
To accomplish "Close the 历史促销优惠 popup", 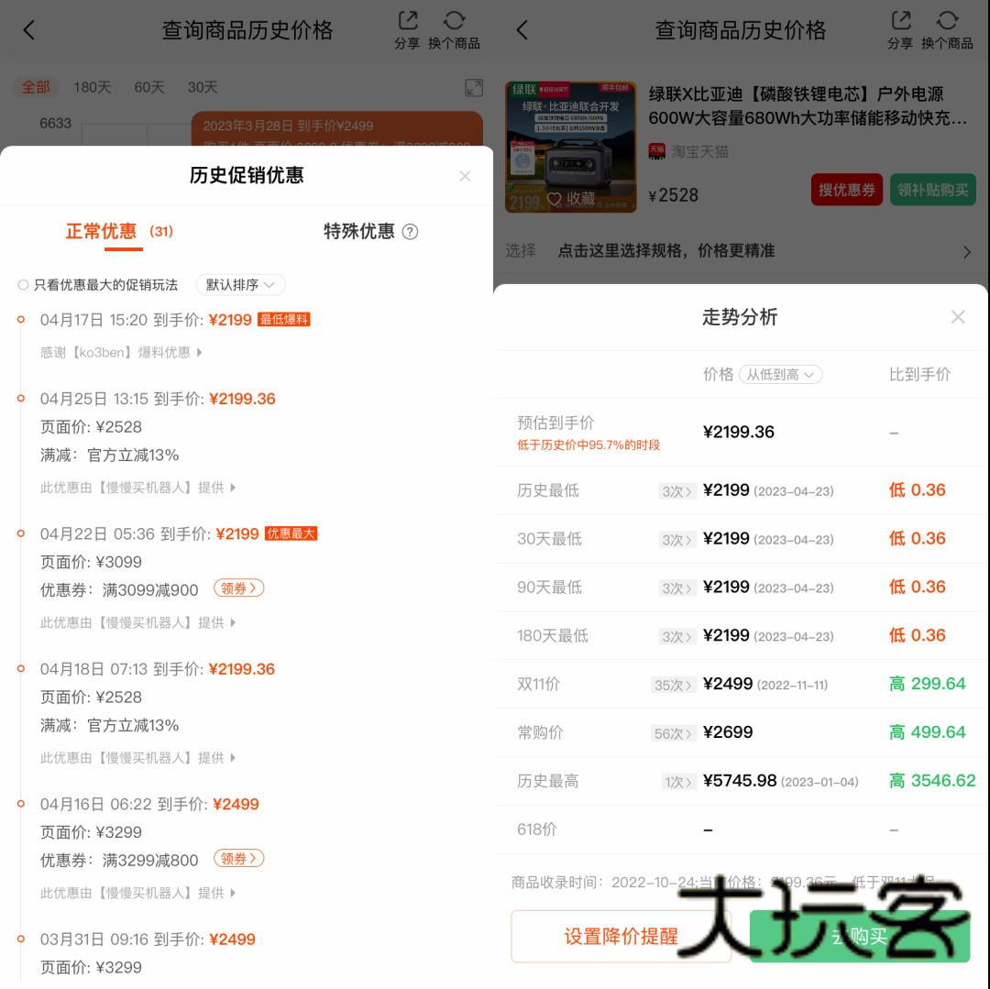I will tap(465, 176).
